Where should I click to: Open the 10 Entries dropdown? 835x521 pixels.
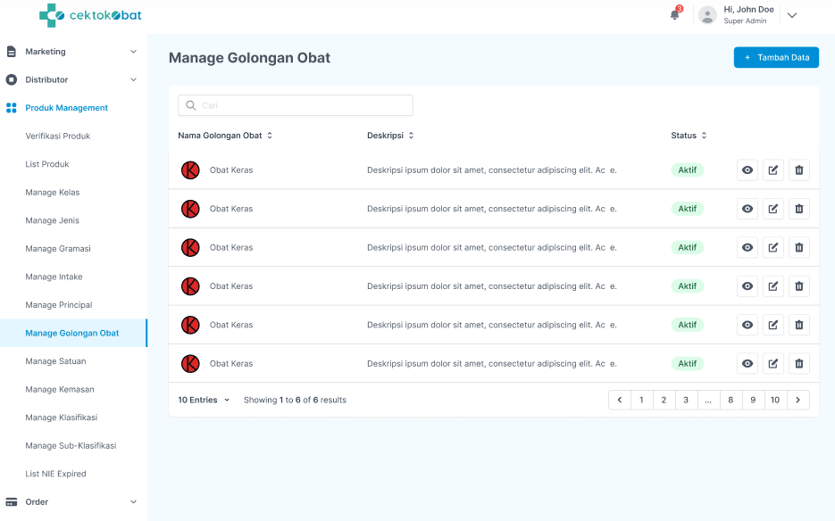[x=204, y=401]
